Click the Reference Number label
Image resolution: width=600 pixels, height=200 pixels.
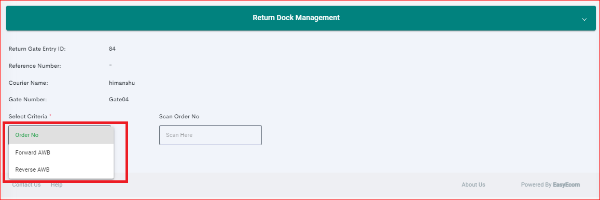click(x=35, y=66)
